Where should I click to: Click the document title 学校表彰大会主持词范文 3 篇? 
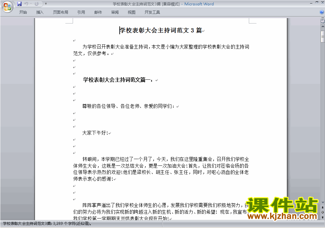click(161, 30)
